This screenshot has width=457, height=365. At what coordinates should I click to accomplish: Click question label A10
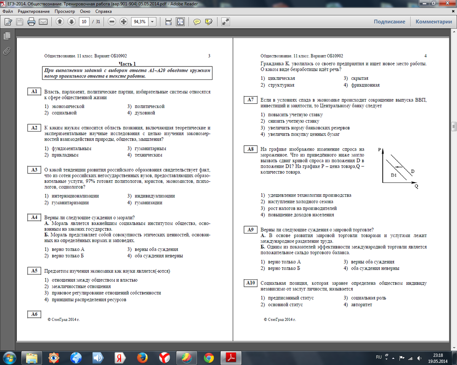(251, 283)
